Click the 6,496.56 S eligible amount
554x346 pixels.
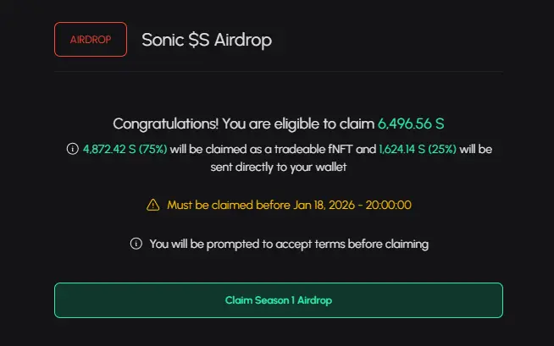pos(411,124)
